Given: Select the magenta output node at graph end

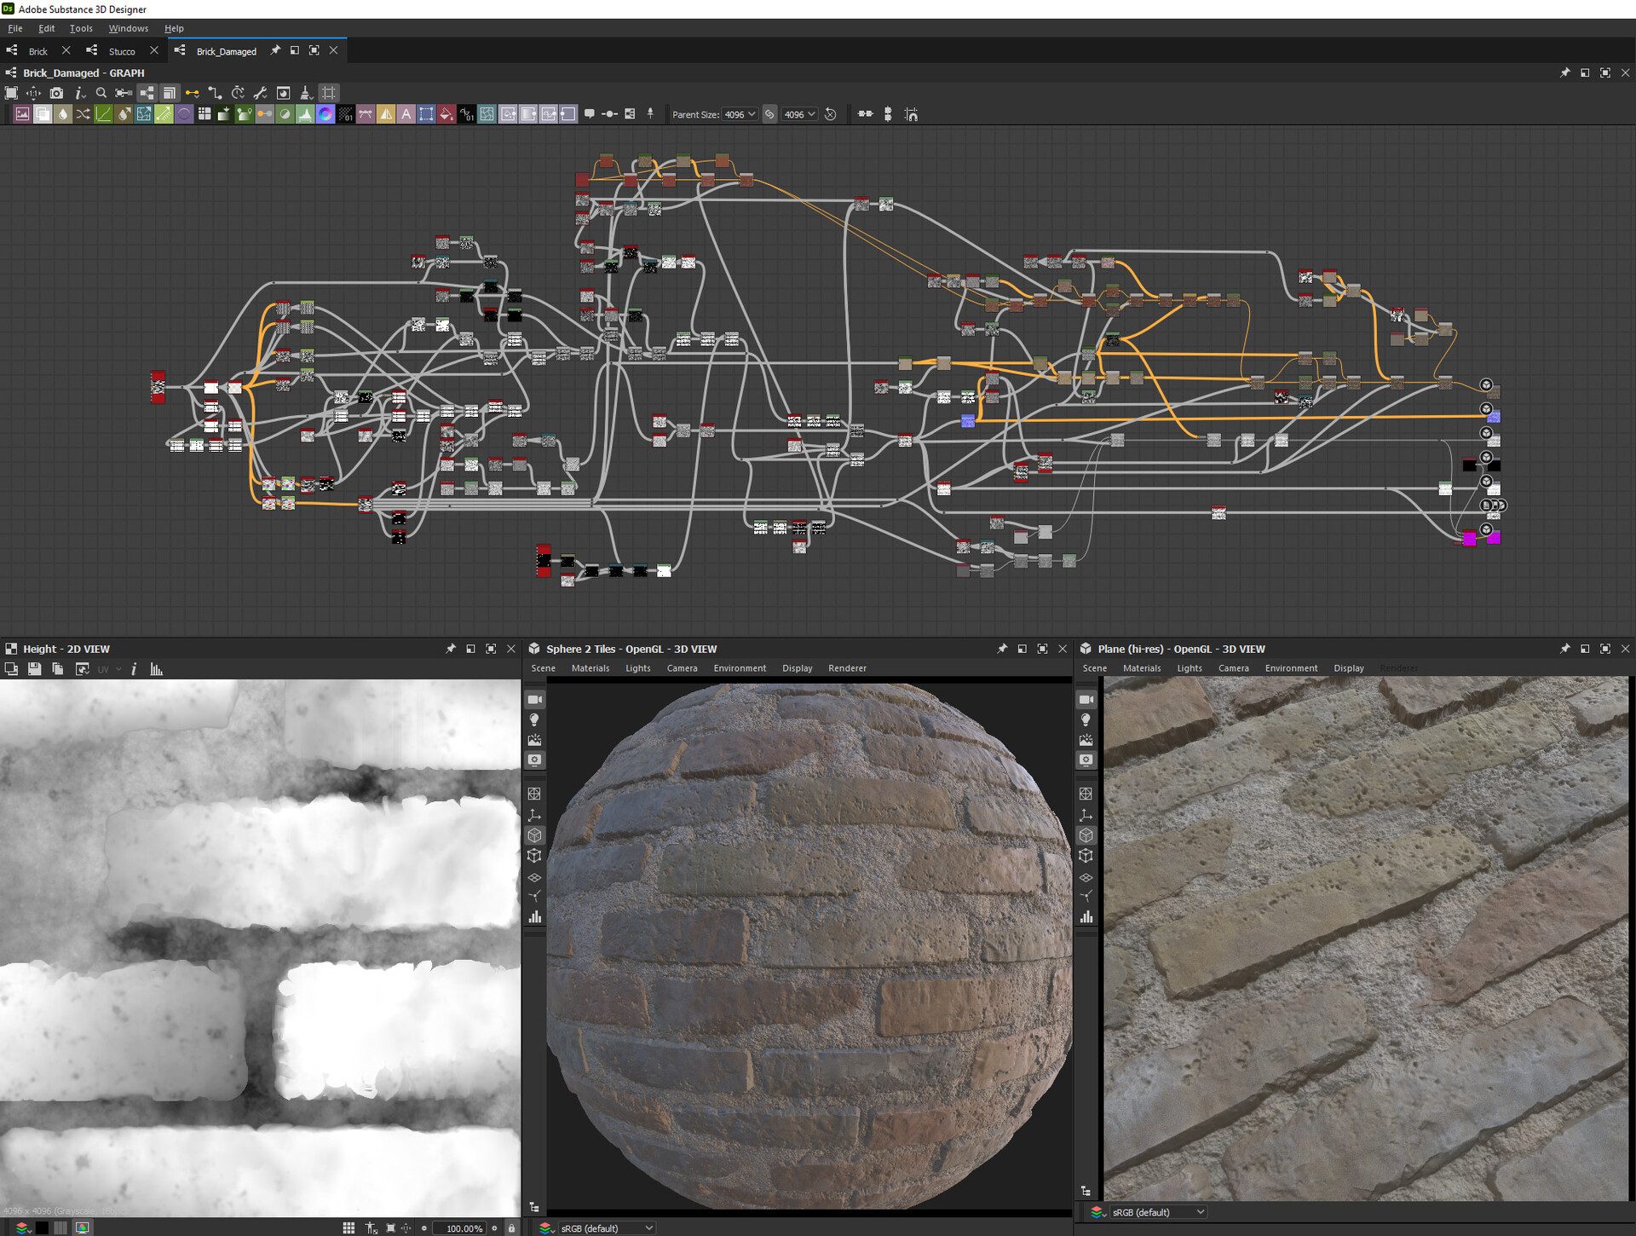Looking at the screenshot, I should point(1494,538).
